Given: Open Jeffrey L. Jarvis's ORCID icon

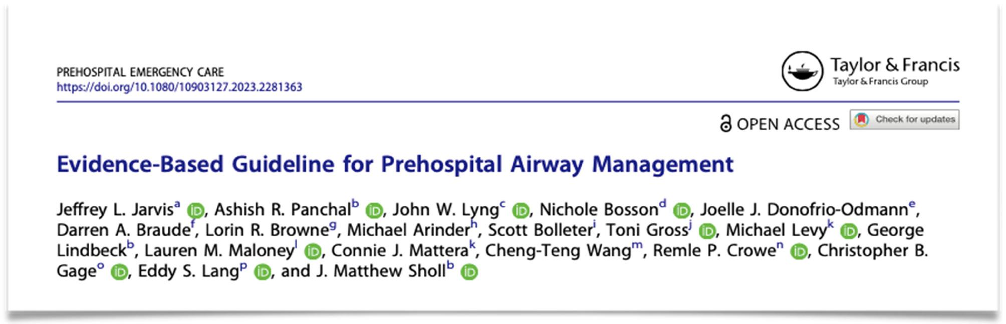Looking at the screenshot, I should [196, 211].
